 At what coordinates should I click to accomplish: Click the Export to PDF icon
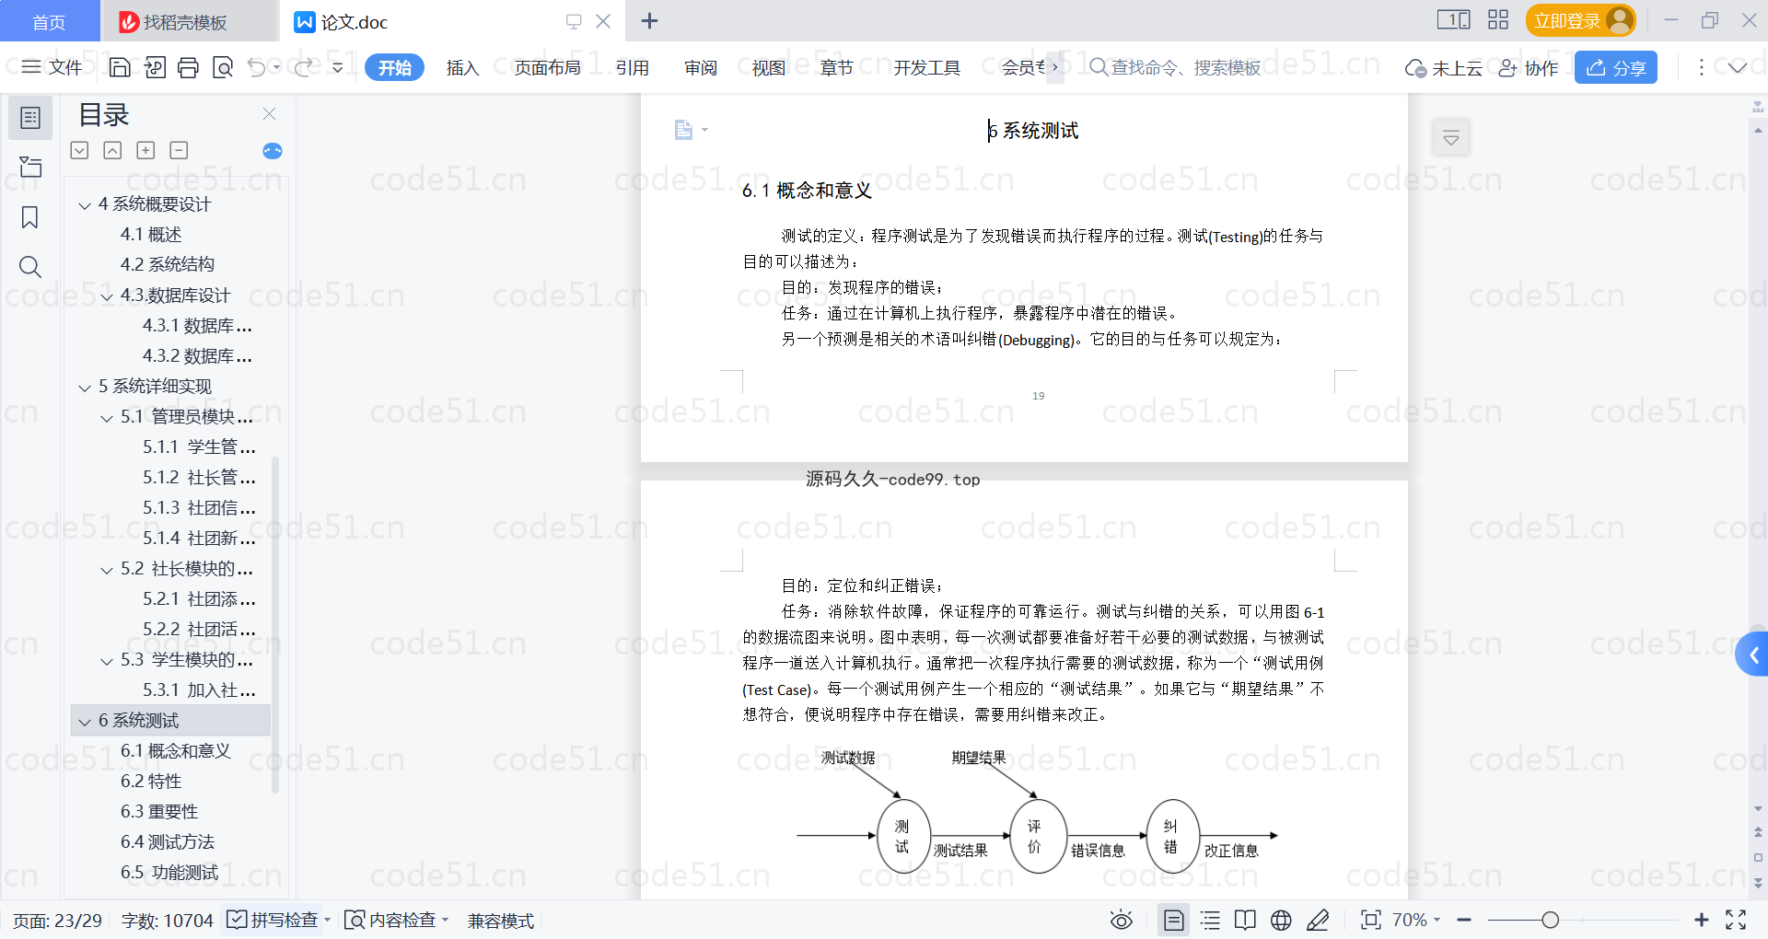tap(155, 67)
